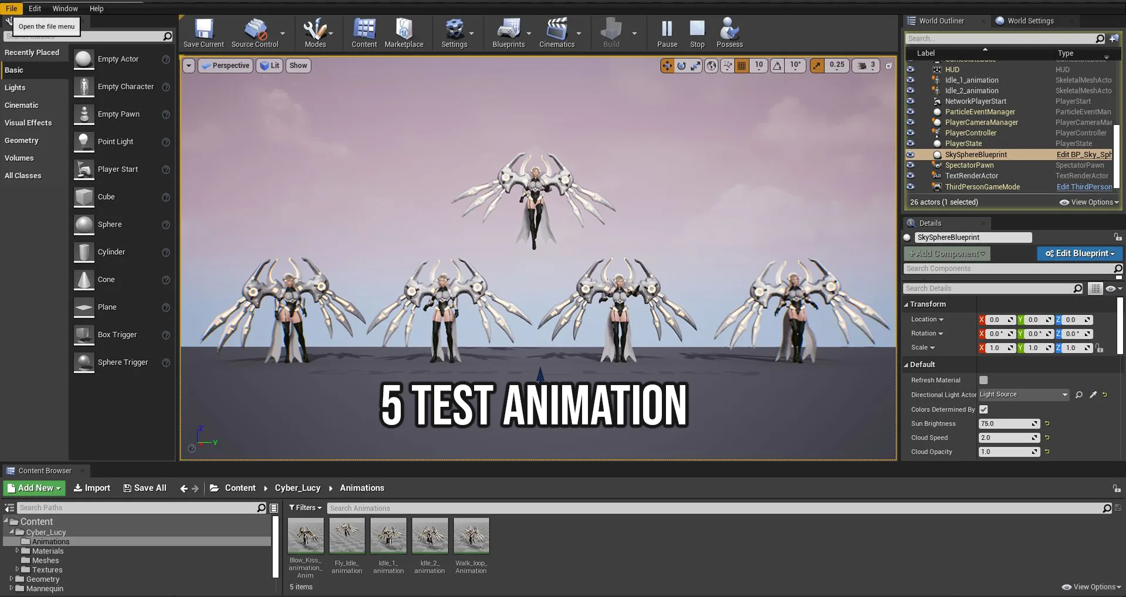Toggle scale snapping icon in the viewport

(817, 66)
